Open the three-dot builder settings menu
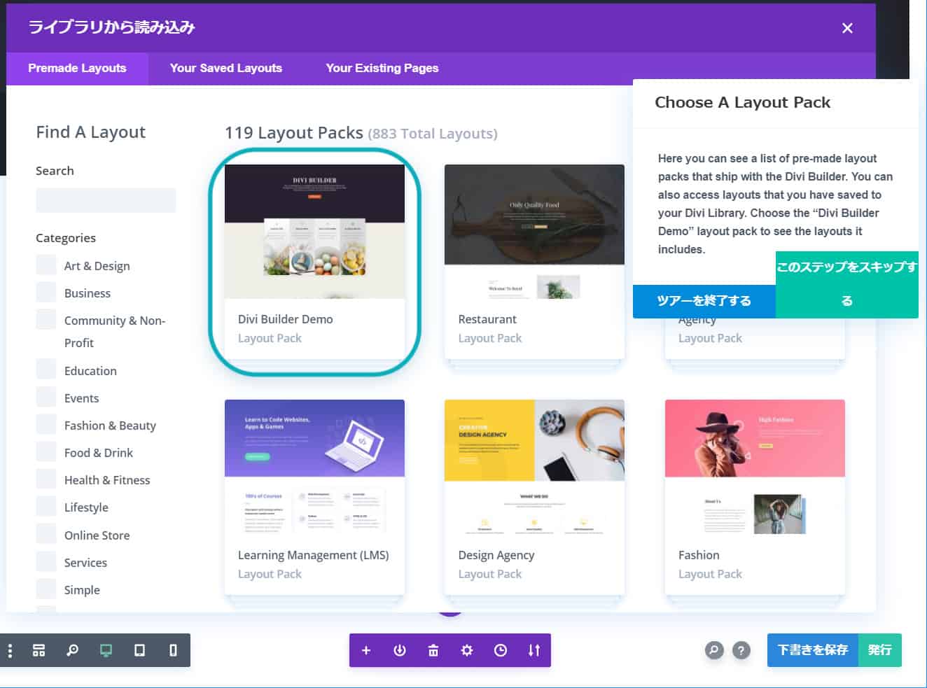The width and height of the screenshot is (927, 688). [x=10, y=650]
